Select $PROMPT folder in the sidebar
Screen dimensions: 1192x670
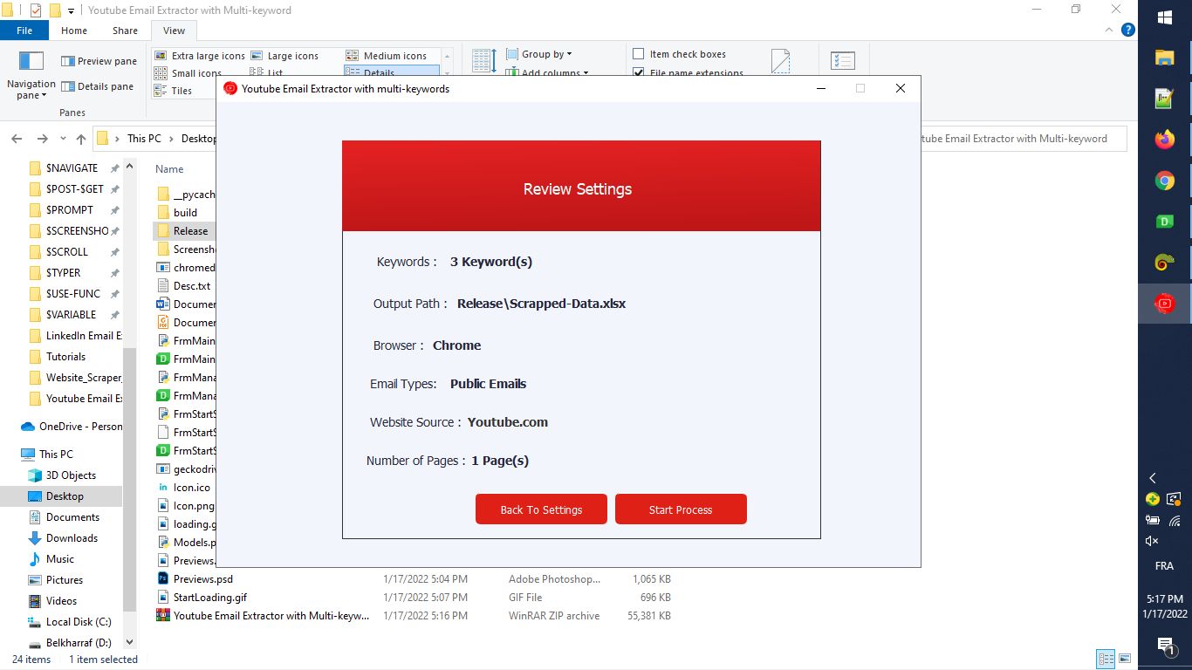click(70, 209)
